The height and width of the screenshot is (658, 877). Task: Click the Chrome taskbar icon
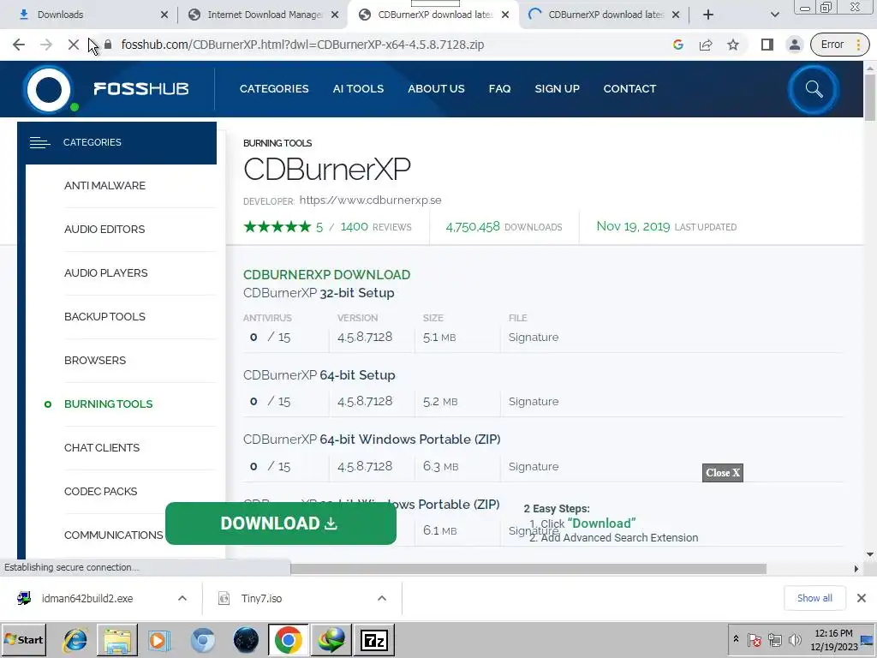(x=288, y=639)
